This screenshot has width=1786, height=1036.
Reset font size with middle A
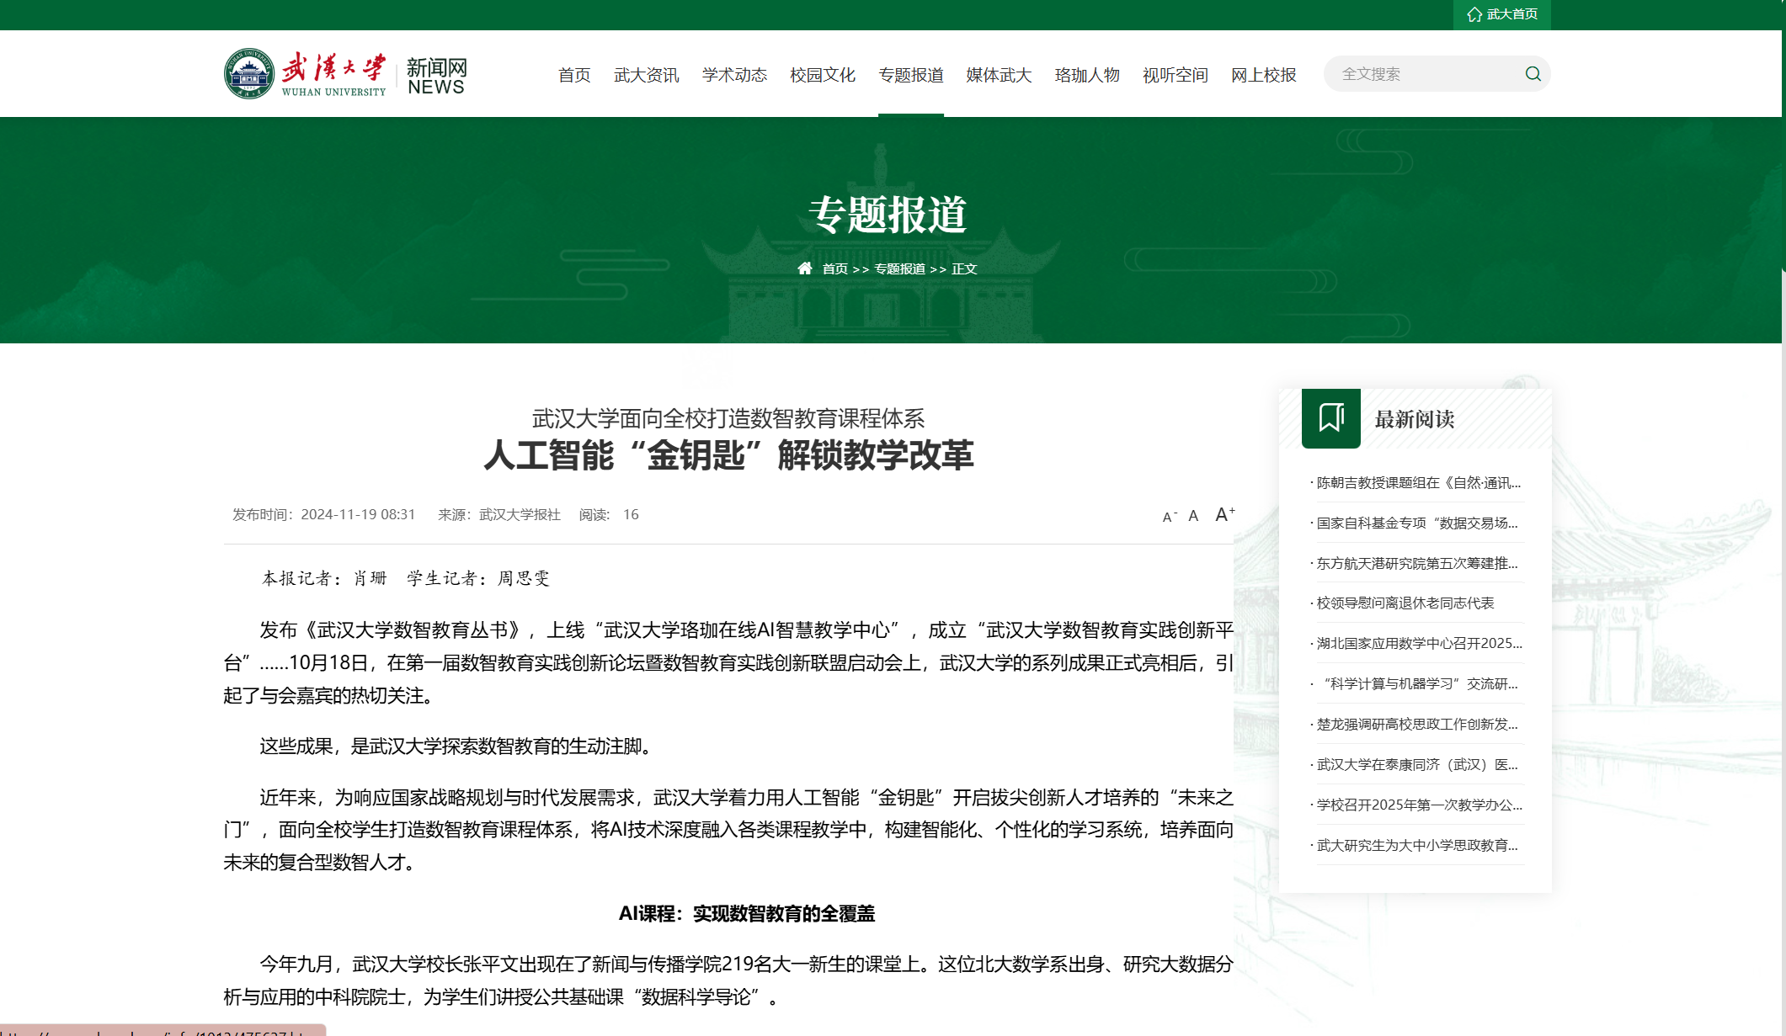(x=1193, y=516)
